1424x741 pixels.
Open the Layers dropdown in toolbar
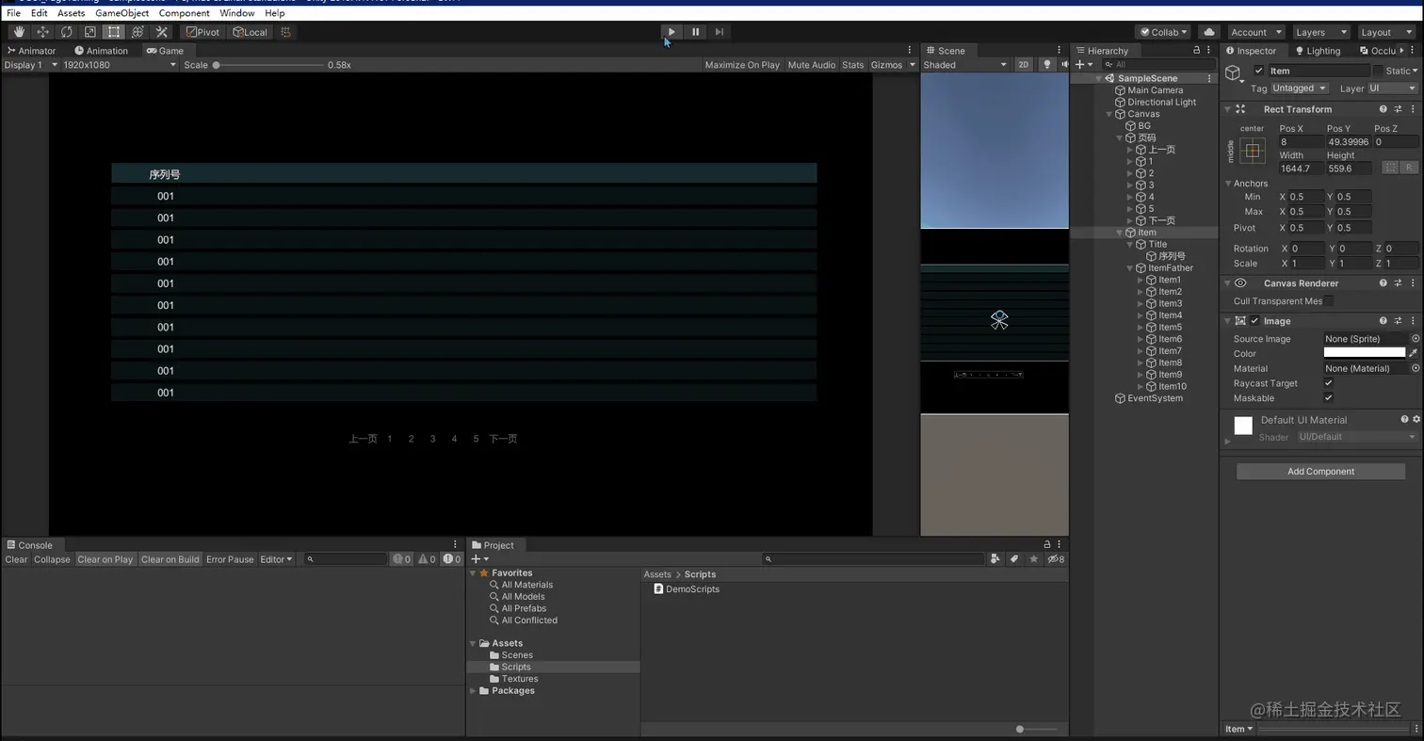click(x=1320, y=32)
